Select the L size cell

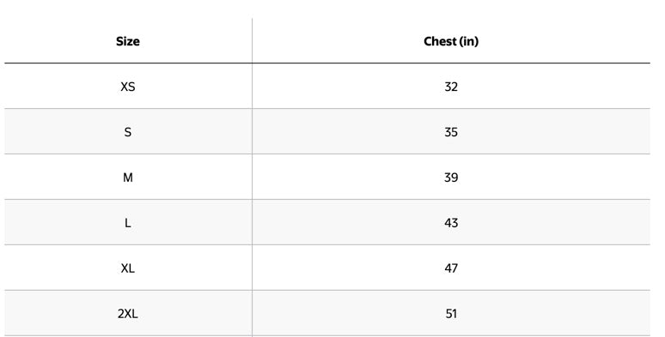tap(128, 223)
